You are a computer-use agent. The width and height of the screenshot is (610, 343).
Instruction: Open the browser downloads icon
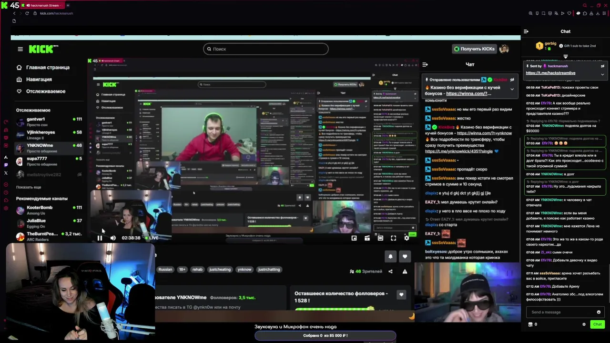(597, 13)
